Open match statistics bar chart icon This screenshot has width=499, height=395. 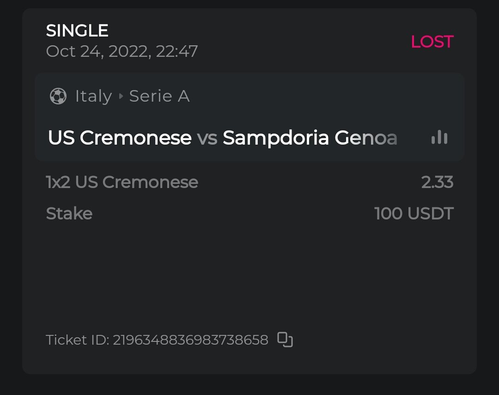[x=439, y=137]
